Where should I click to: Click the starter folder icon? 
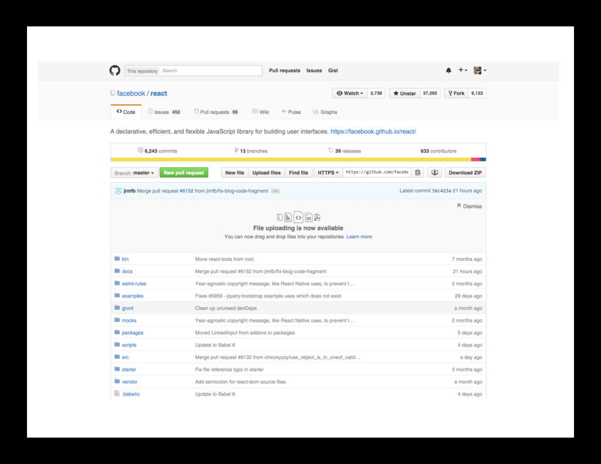117,369
